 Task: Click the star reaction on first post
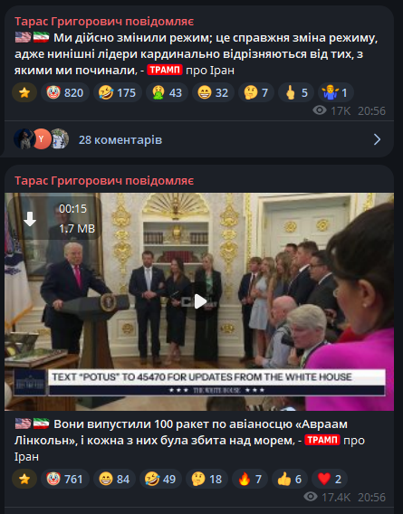coord(24,93)
